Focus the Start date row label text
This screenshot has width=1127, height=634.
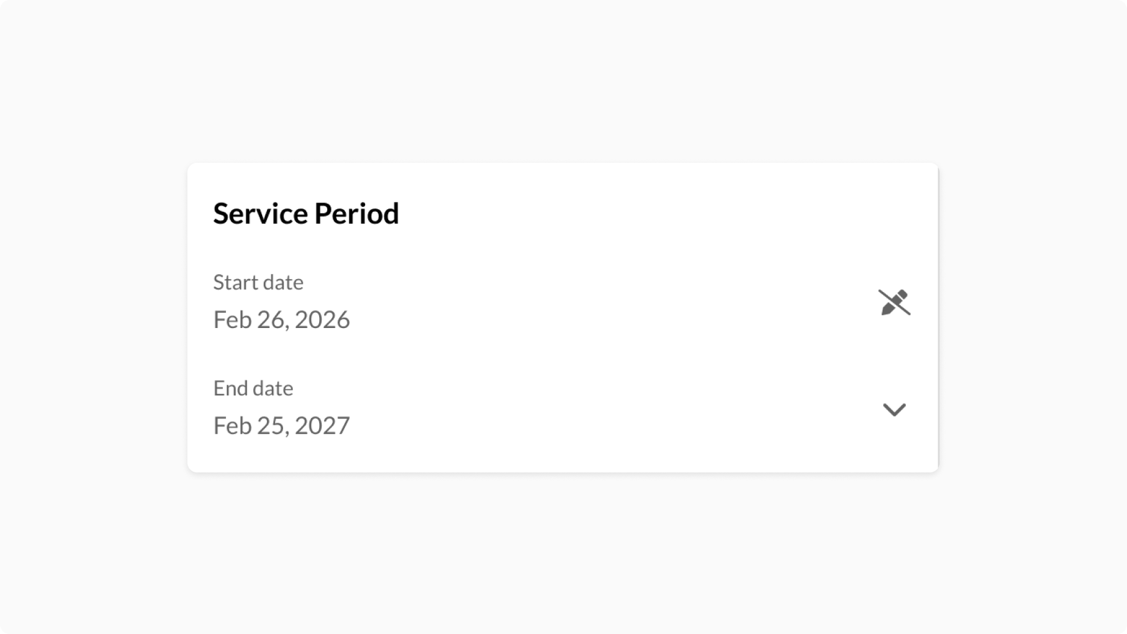point(258,282)
